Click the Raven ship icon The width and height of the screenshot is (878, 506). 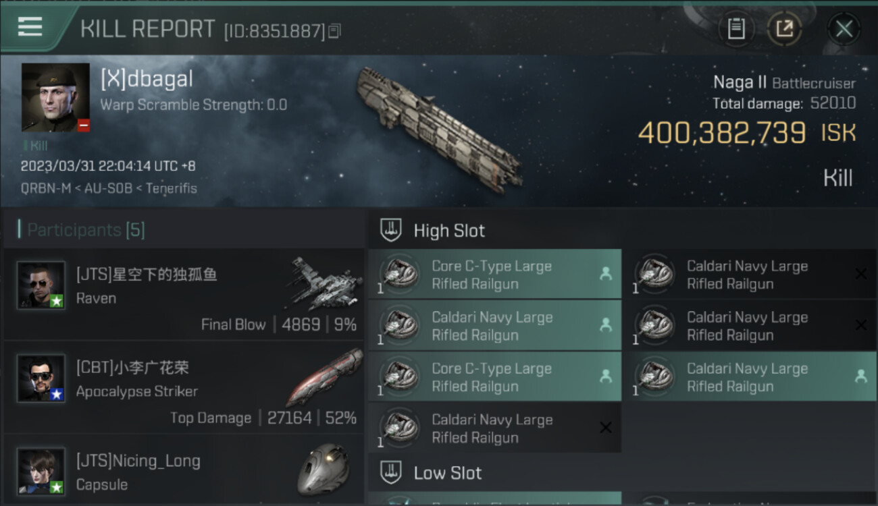[327, 282]
